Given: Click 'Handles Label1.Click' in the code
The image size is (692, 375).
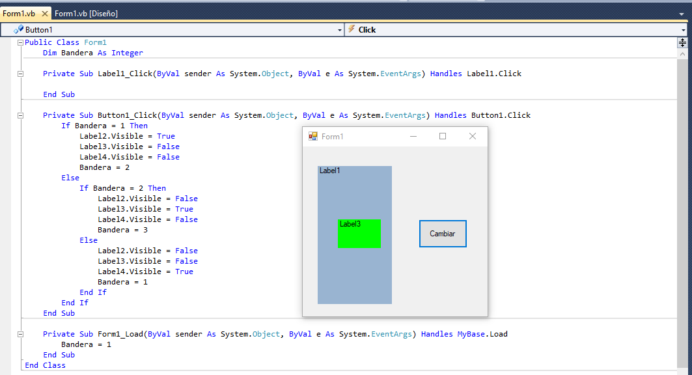Looking at the screenshot, I should click(x=476, y=74).
